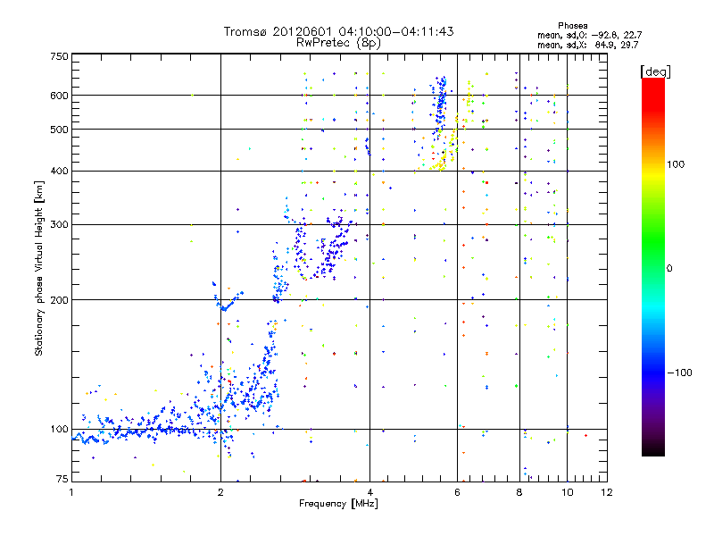This screenshot has width=714, height=536.
Task: Click the '[deg]' colorbar unit label
Action: (x=655, y=71)
